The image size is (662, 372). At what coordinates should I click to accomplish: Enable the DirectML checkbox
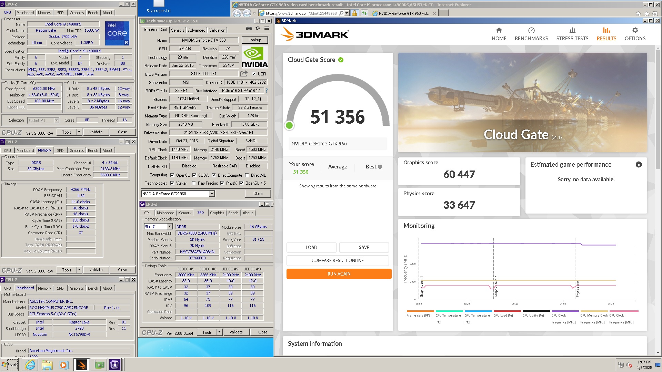click(247, 175)
